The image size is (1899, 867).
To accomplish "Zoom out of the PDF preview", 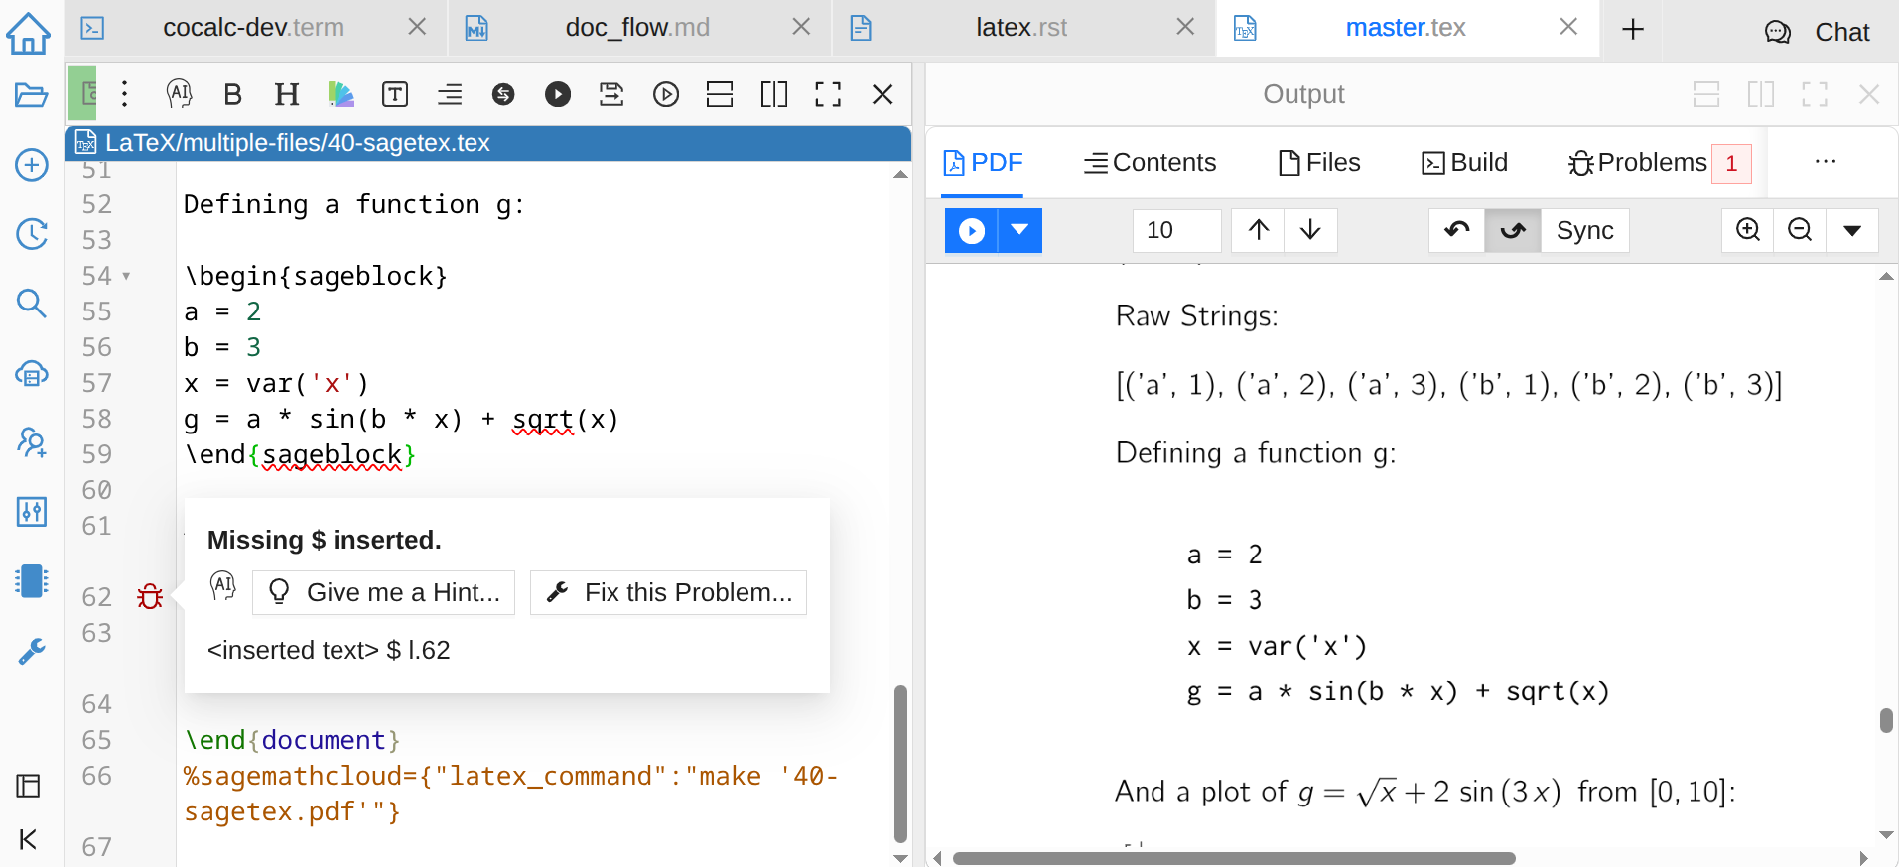I will (x=1800, y=230).
